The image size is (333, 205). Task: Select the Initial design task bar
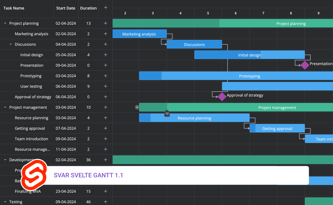click(x=249, y=55)
